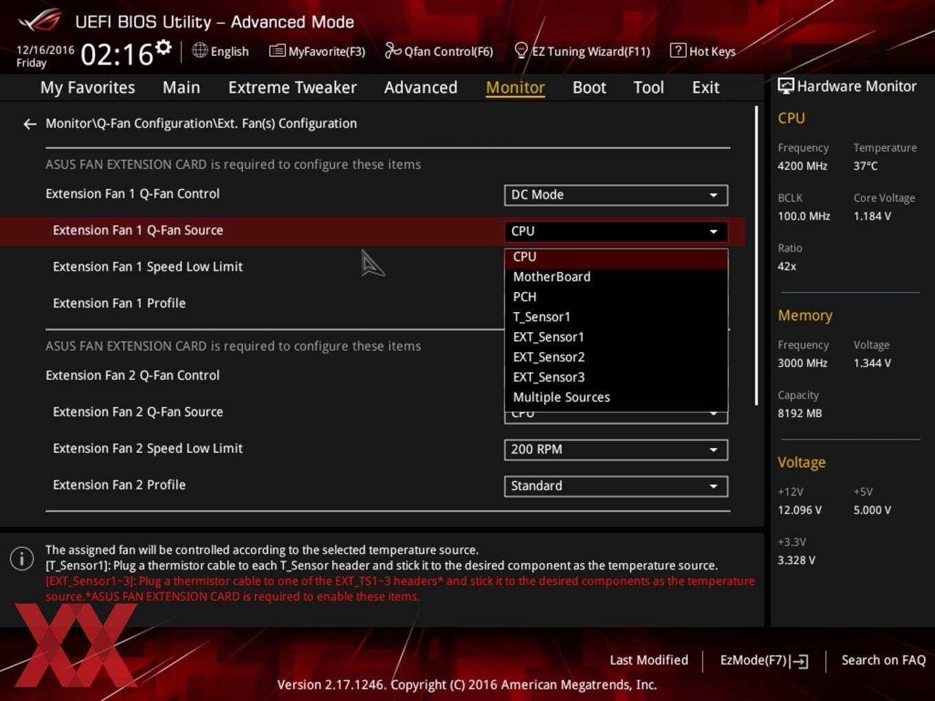Viewport: 935px width, 701px height.
Task: Open the Exit tab
Action: click(705, 87)
